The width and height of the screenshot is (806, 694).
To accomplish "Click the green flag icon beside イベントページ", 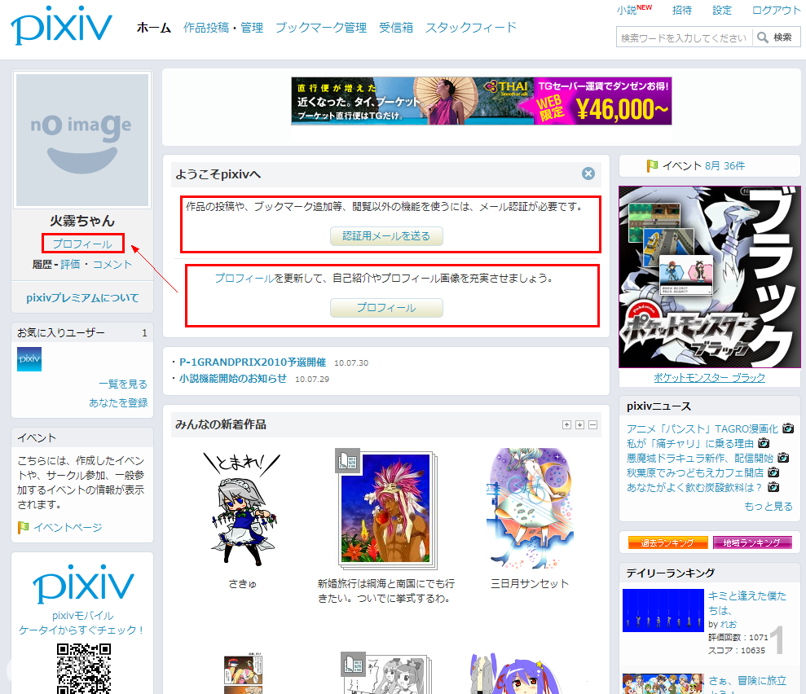I will coord(23,528).
